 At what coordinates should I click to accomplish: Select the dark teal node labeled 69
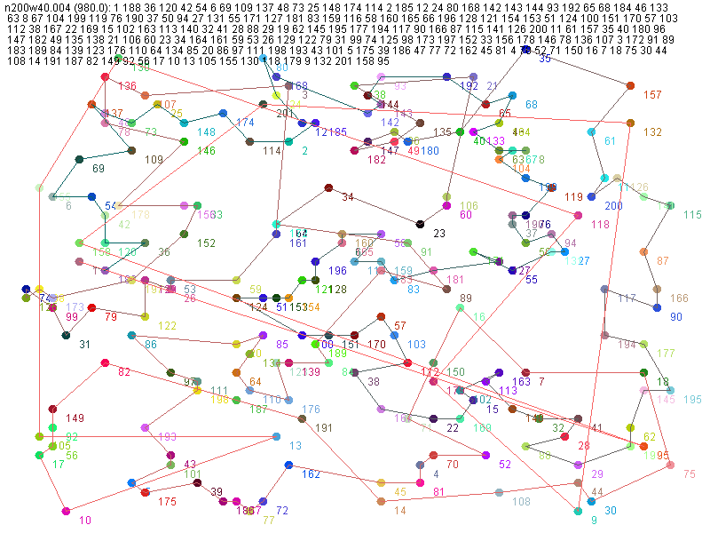(79, 159)
